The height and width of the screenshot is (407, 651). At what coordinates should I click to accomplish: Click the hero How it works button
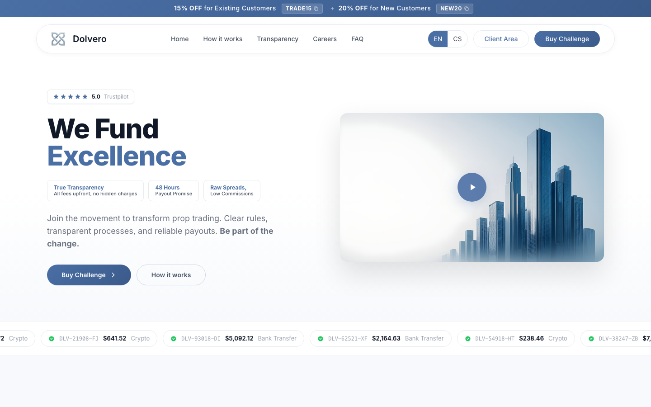point(171,275)
